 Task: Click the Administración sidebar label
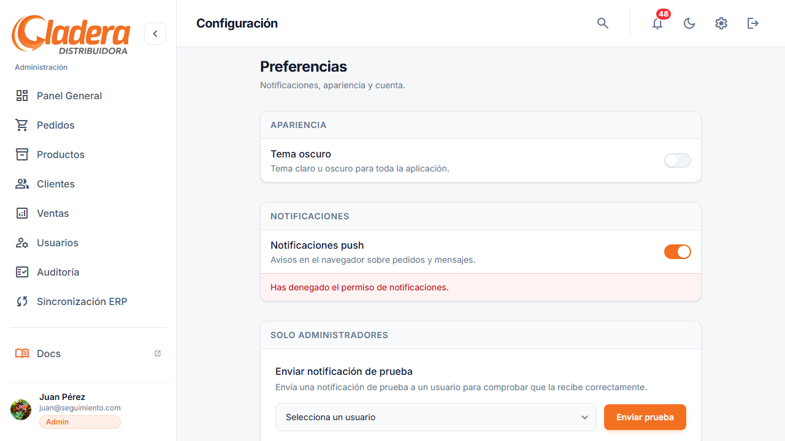(41, 67)
